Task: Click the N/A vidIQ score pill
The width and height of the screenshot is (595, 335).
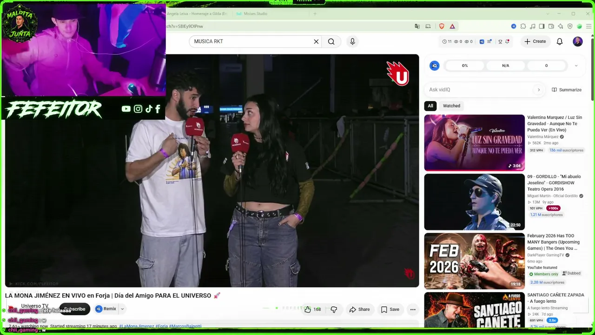Action: (505, 66)
